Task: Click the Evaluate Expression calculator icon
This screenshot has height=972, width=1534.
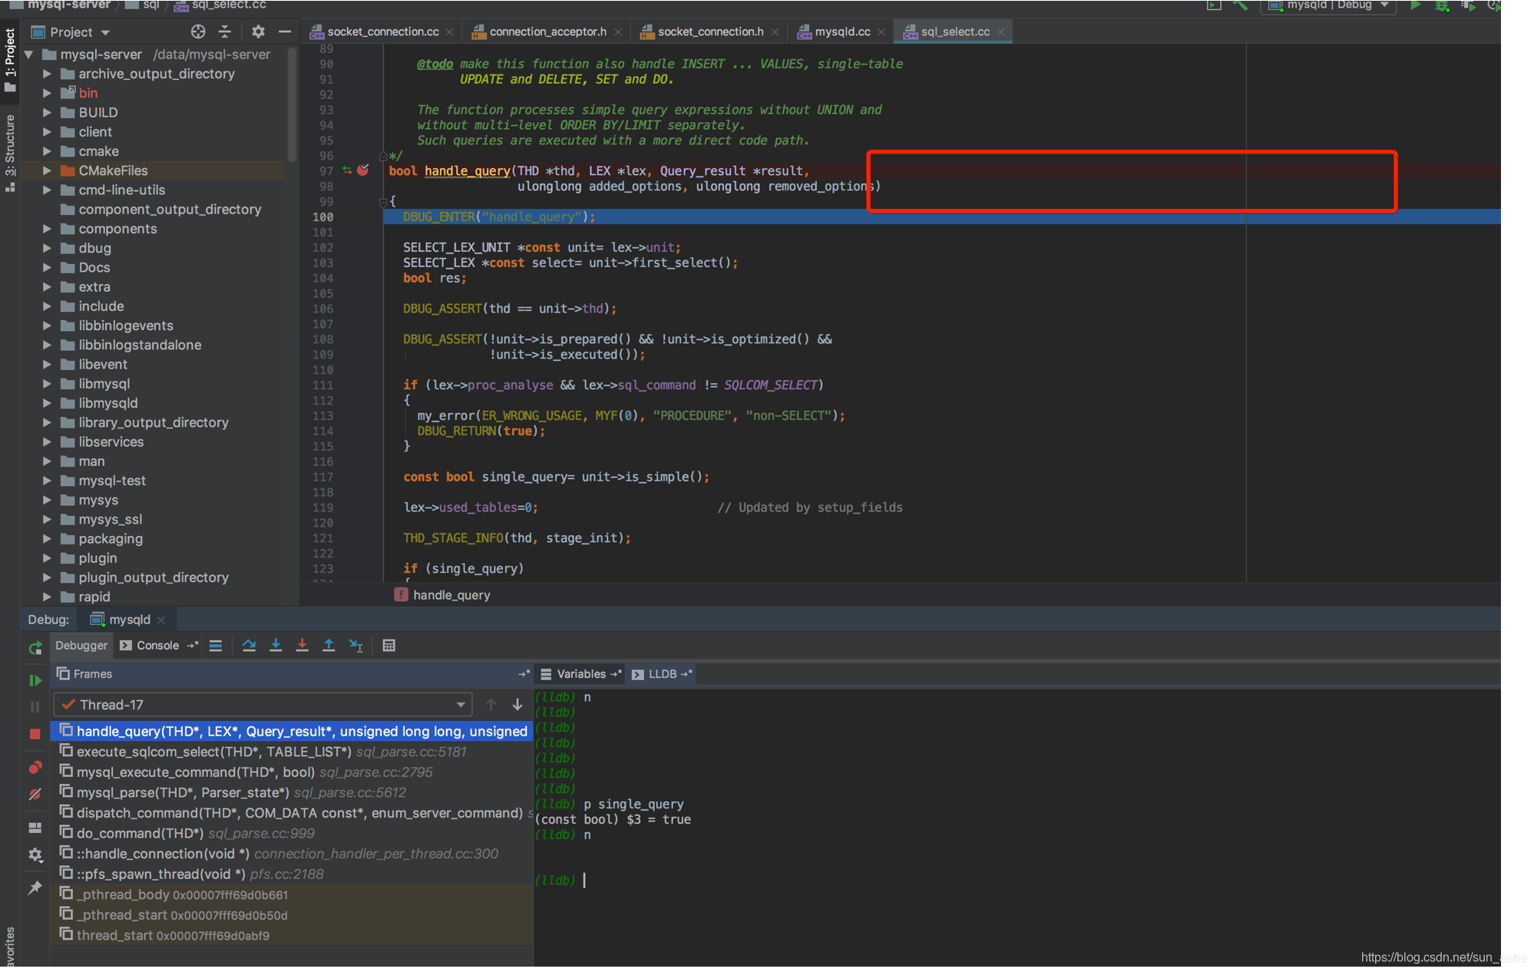Action: [x=389, y=646]
